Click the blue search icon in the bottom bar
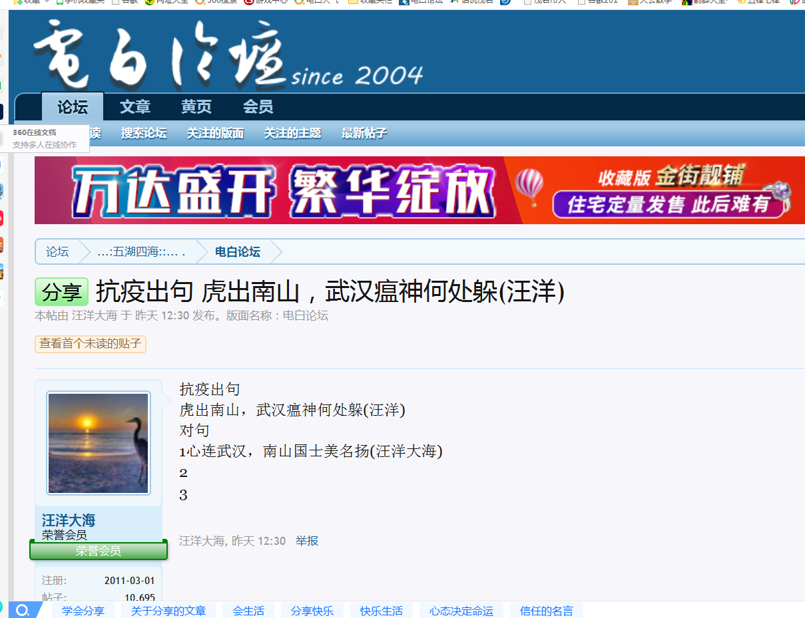 [23, 611]
